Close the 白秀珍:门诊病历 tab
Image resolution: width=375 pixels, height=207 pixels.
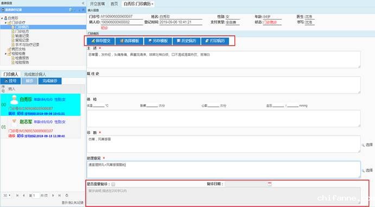click(152, 4)
